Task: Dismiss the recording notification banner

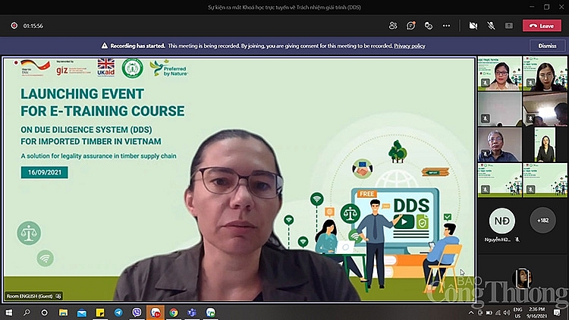Action: point(547,45)
